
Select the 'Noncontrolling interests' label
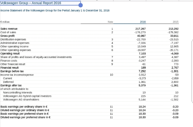point(18,93)
